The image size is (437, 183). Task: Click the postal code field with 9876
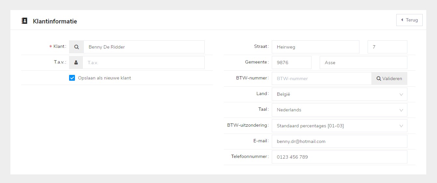click(x=291, y=63)
